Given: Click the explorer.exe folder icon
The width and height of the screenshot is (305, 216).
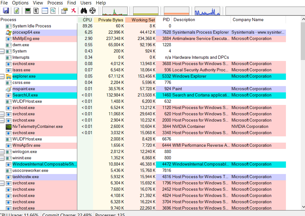Looking at the screenshot, I should (x=8, y=77).
